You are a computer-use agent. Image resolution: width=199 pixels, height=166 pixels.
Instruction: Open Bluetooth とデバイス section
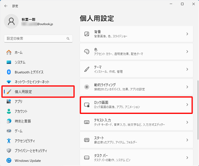pos(38,72)
